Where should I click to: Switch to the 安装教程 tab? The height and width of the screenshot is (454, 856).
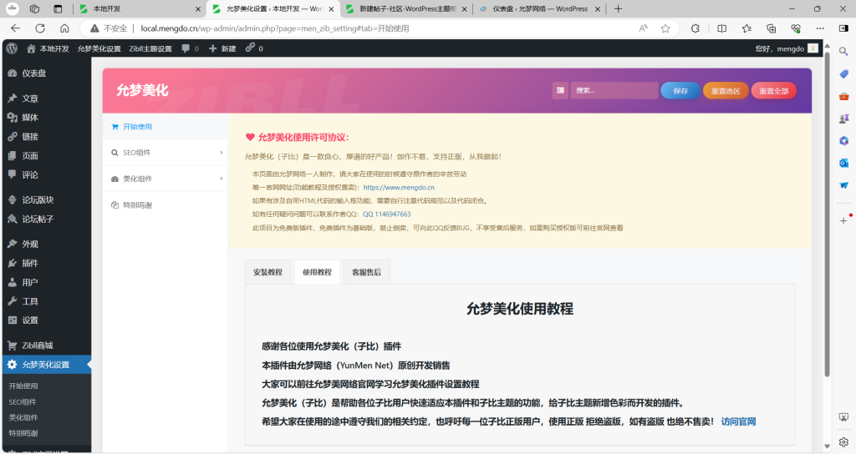click(267, 272)
